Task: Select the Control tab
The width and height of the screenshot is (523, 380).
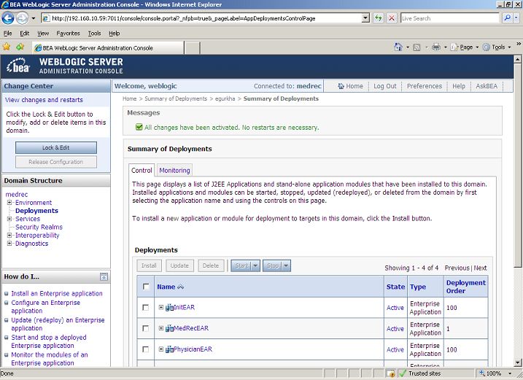Action: pyautogui.click(x=142, y=171)
